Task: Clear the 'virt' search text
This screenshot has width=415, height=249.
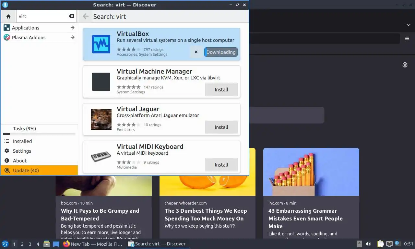Action: (71, 16)
